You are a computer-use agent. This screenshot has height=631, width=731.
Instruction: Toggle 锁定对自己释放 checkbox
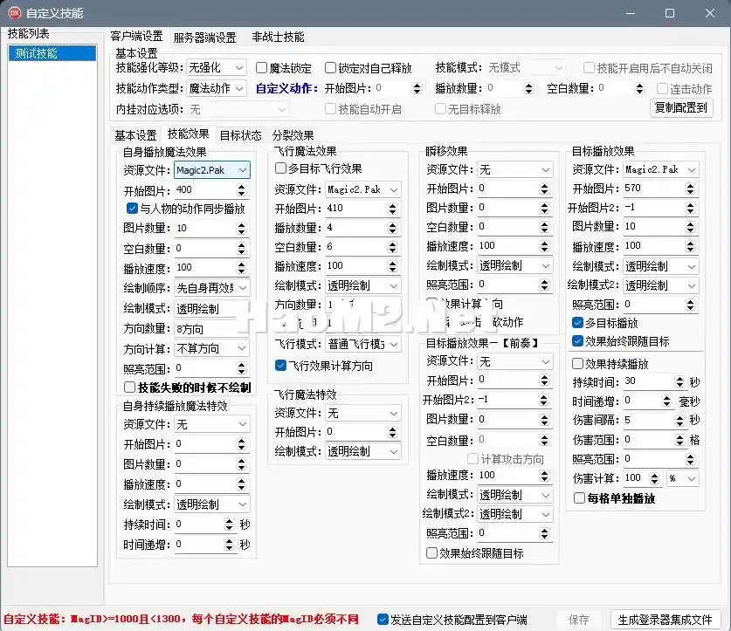click(x=369, y=68)
